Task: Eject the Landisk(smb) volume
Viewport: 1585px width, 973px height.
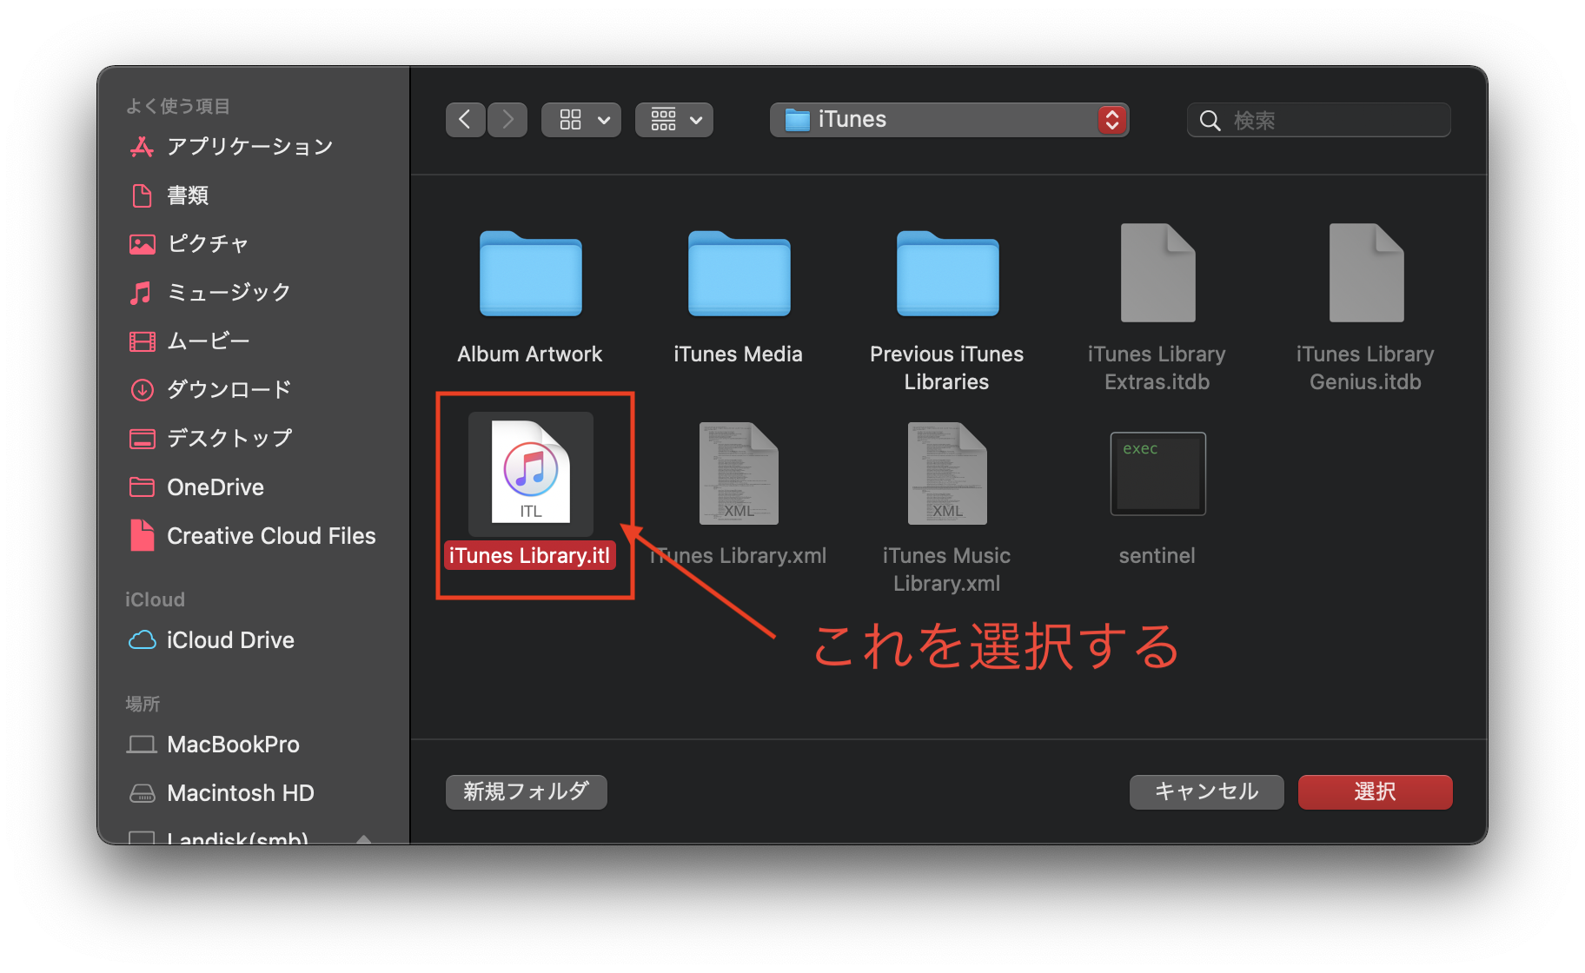Action: [x=364, y=838]
